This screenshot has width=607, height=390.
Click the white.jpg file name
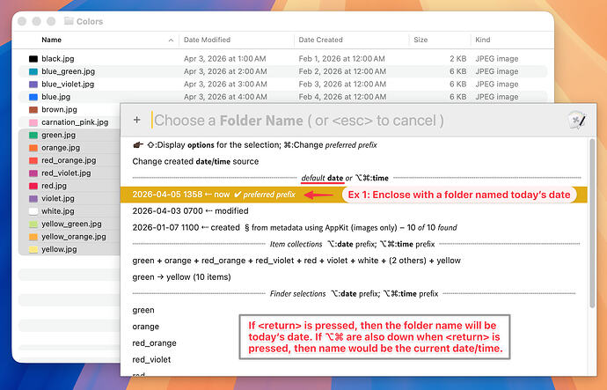58,211
